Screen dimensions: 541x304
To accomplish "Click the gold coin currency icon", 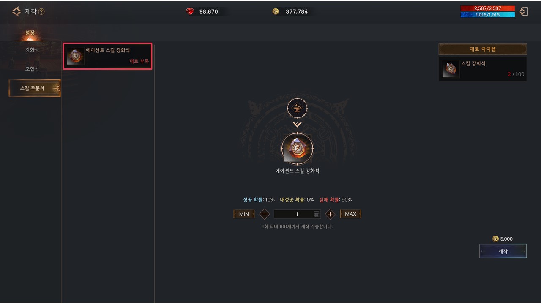I will tap(276, 11).
